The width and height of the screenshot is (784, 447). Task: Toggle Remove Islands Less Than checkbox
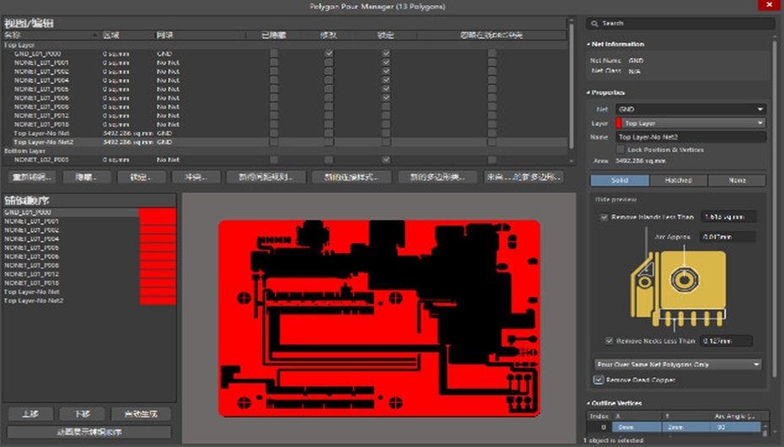coord(604,217)
